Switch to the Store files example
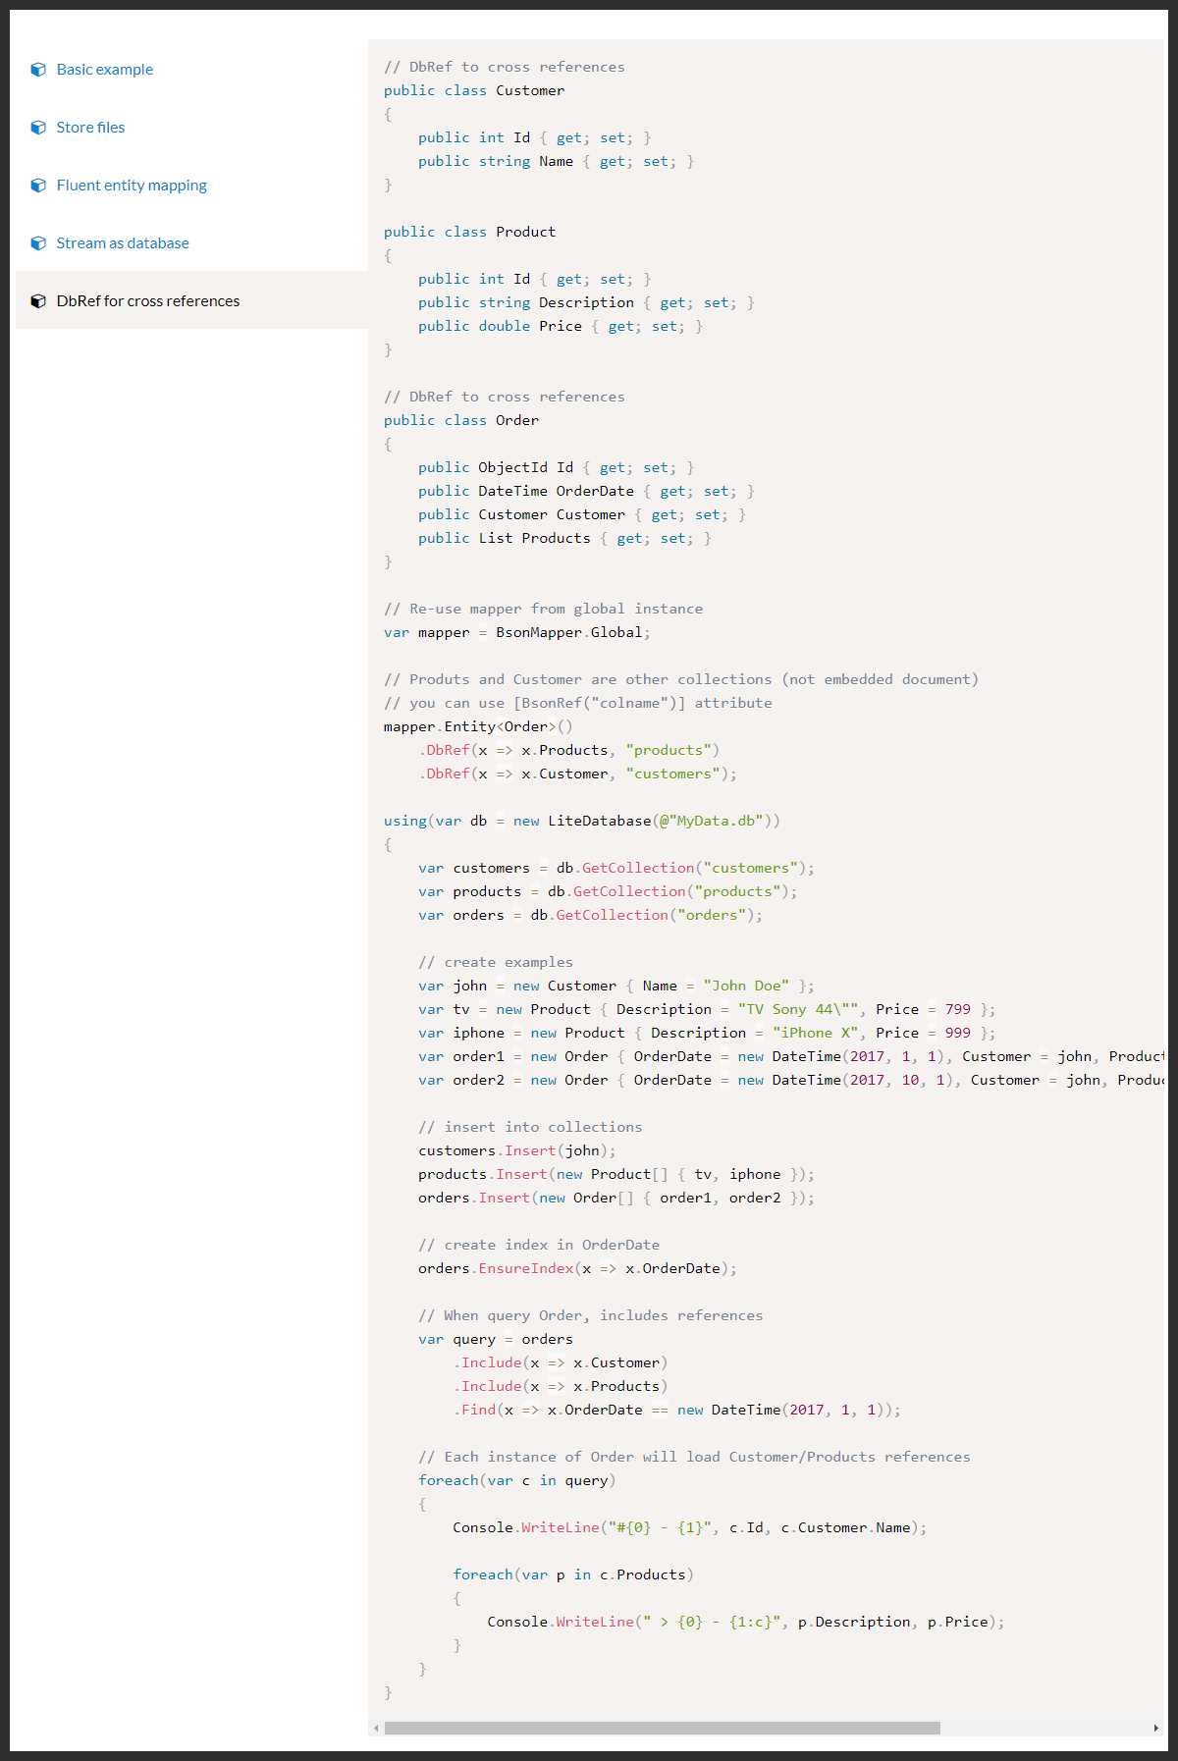The height and width of the screenshot is (1761, 1178). click(90, 128)
